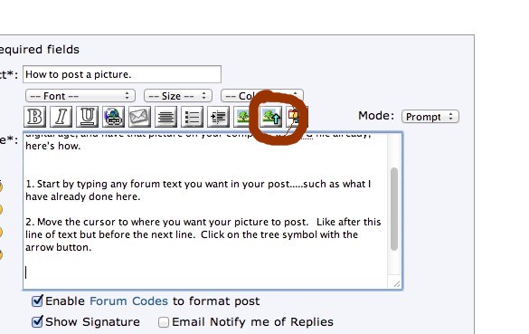529x334 pixels.
Task: Toggle Bold text formatting button
Action: click(34, 117)
